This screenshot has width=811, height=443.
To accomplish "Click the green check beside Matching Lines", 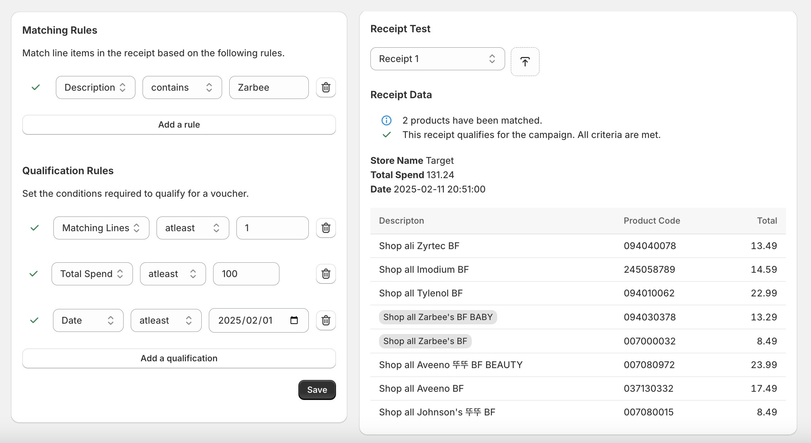I will (x=35, y=228).
